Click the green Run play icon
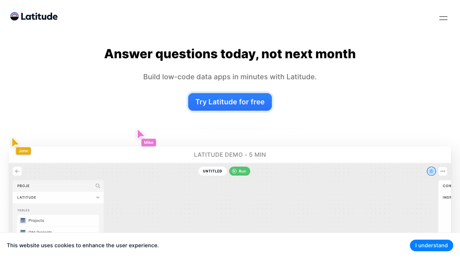 pos(234,171)
